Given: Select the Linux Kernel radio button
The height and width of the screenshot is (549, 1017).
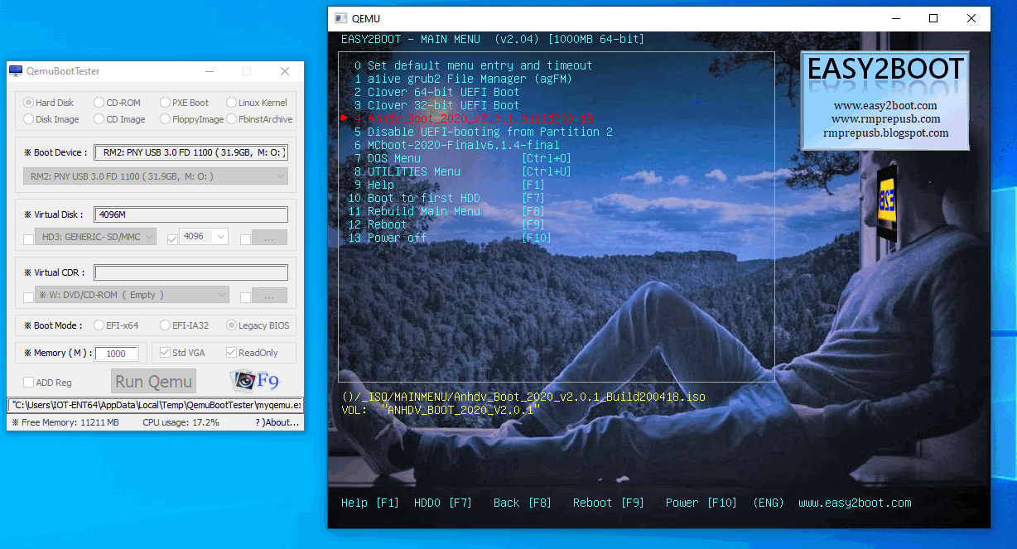Looking at the screenshot, I should pyautogui.click(x=231, y=103).
